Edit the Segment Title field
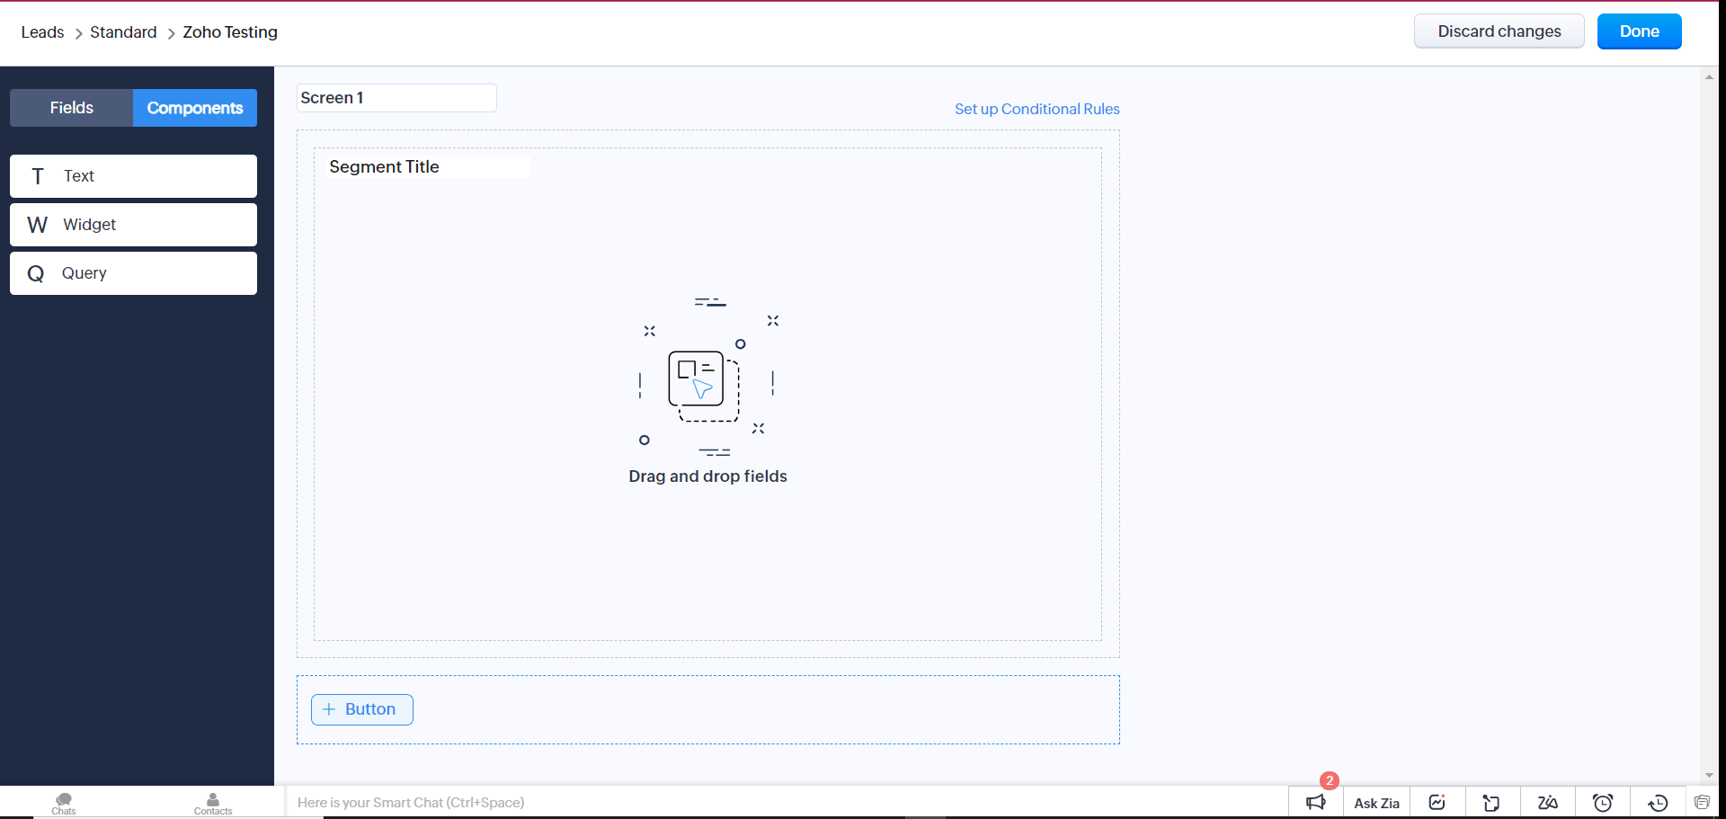Screen dimensions: 1726x819 coord(428,167)
